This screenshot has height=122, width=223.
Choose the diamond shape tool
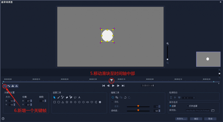[75, 102]
